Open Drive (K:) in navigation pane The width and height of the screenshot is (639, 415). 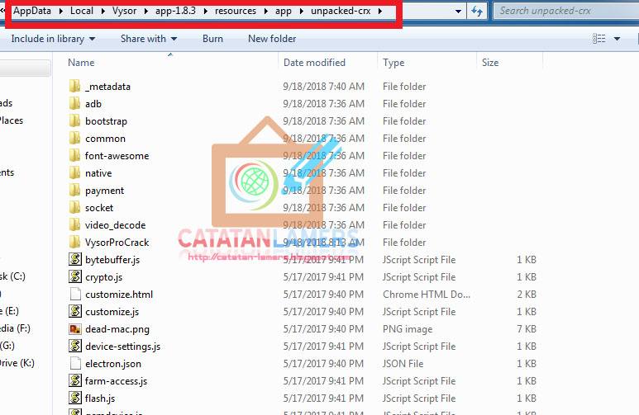[x=17, y=363]
